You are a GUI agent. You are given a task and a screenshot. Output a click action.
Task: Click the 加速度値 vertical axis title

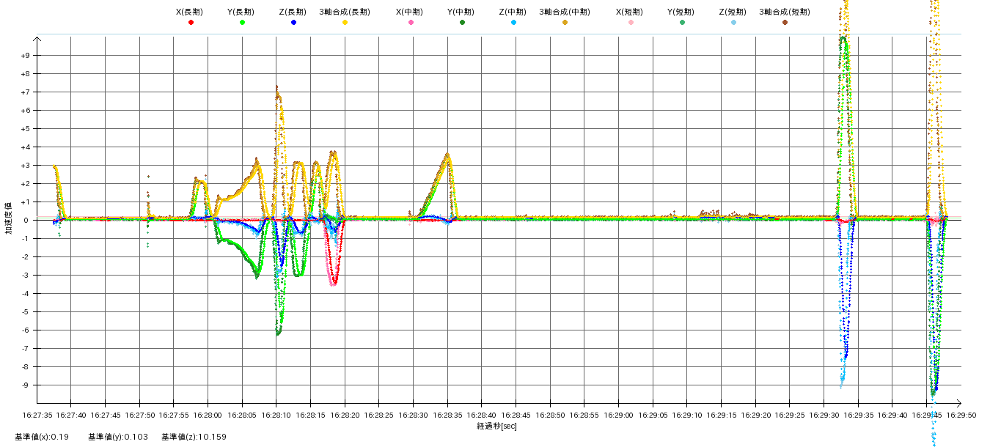click(x=10, y=218)
